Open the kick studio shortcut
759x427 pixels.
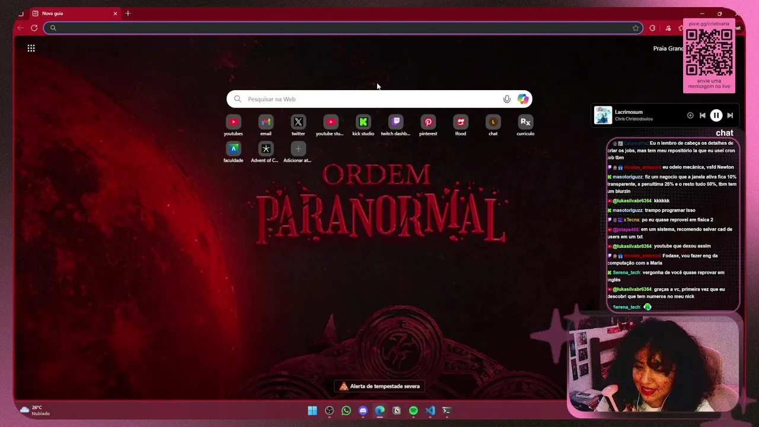(x=363, y=125)
